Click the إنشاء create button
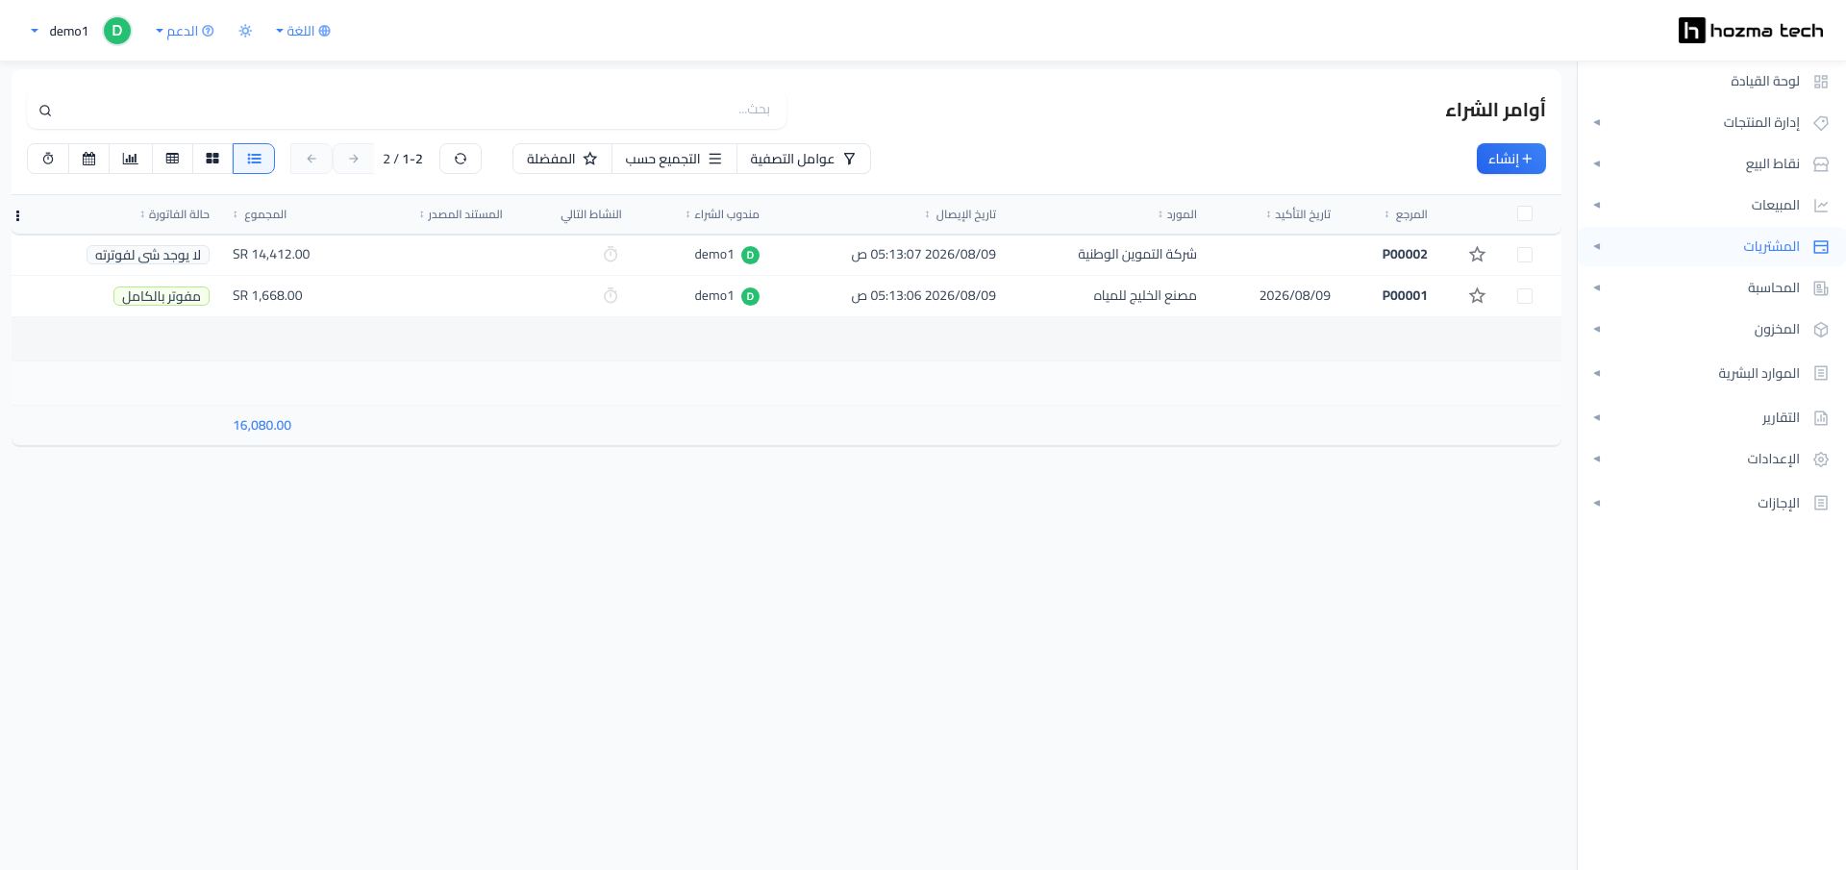 (x=1510, y=159)
